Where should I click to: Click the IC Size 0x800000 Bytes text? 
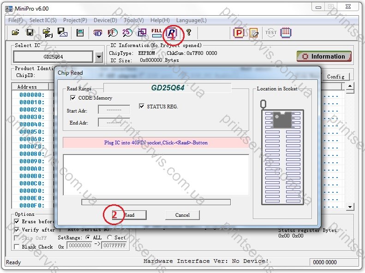(144, 60)
